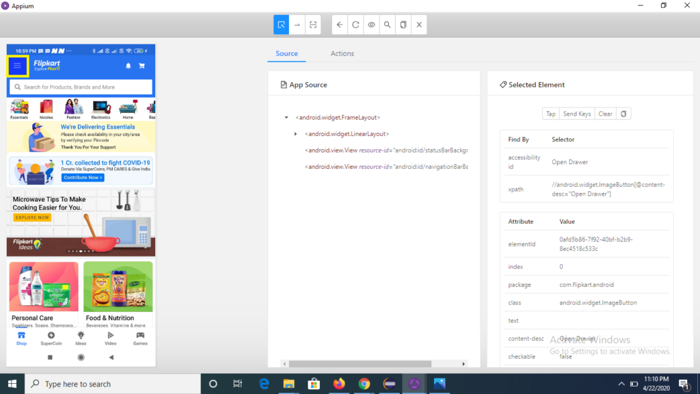Tap the Android recents square button
Viewport: 700px width, 394px height.
coord(50,357)
